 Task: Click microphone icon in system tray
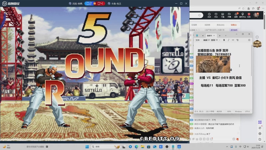236,147
